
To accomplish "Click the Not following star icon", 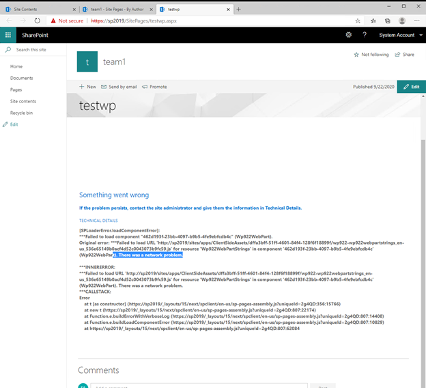I will (x=356, y=55).
